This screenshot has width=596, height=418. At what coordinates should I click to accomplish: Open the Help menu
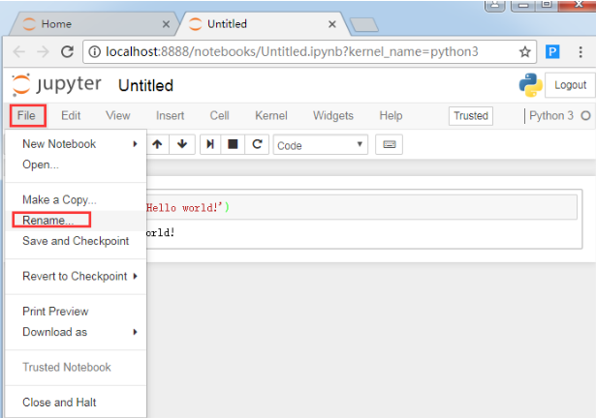tap(391, 115)
